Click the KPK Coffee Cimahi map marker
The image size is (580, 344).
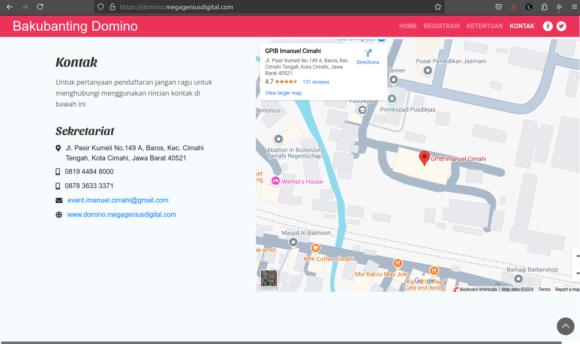pyautogui.click(x=315, y=248)
